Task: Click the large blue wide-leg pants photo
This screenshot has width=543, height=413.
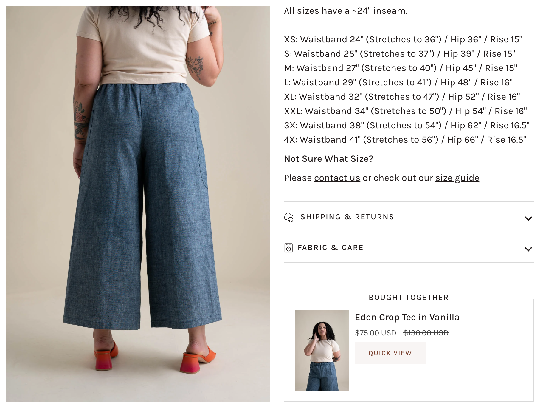Action: tap(138, 204)
